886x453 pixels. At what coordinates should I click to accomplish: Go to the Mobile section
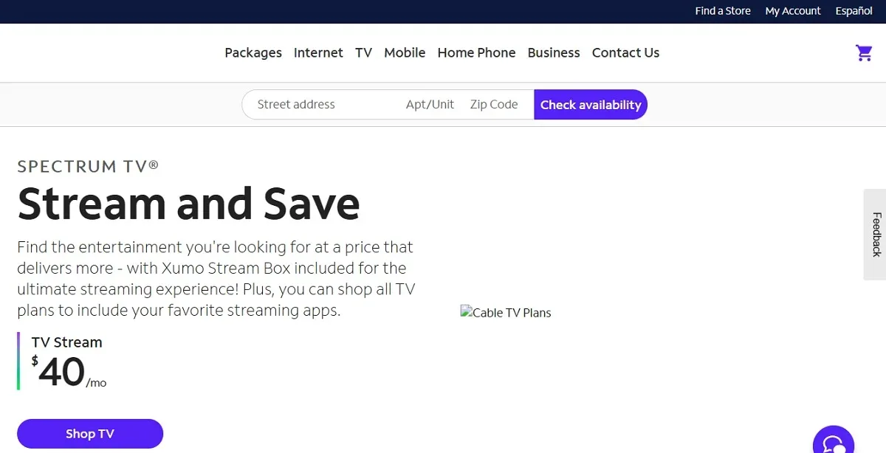coord(405,52)
